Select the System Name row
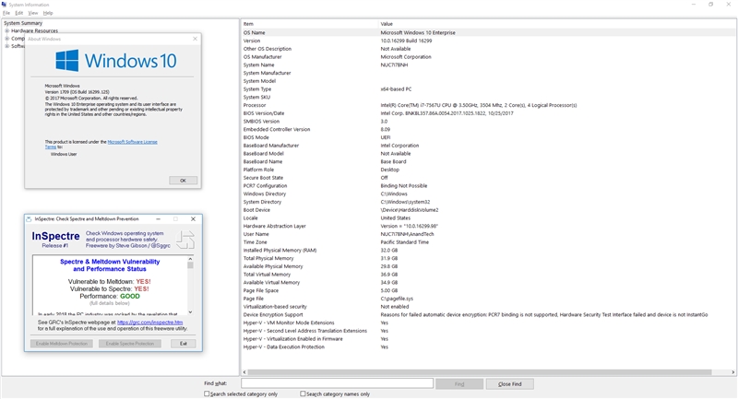Image resolution: width=738 pixels, height=399 pixels. (489, 65)
